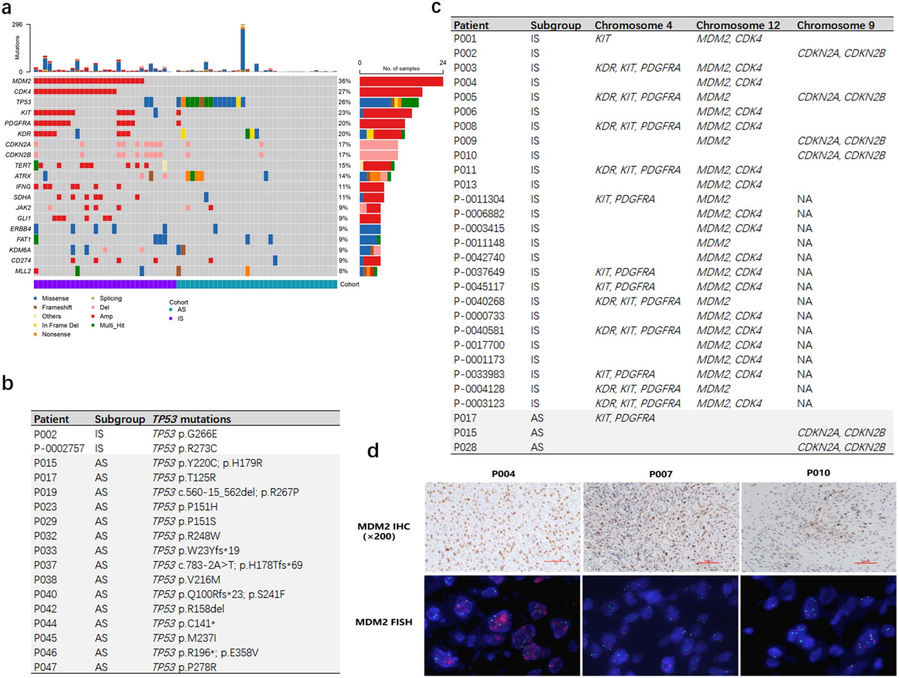Click the orange Nonsense legend swatch
Screen dimensions: 899x678
tap(35, 334)
